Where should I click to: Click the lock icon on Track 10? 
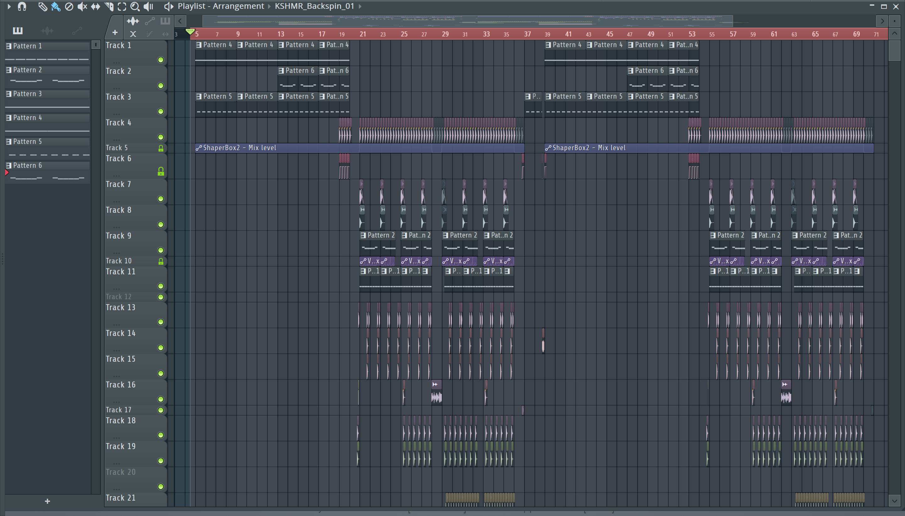click(x=161, y=261)
